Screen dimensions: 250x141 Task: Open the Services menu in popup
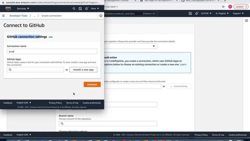pyautogui.click(x=23, y=9)
